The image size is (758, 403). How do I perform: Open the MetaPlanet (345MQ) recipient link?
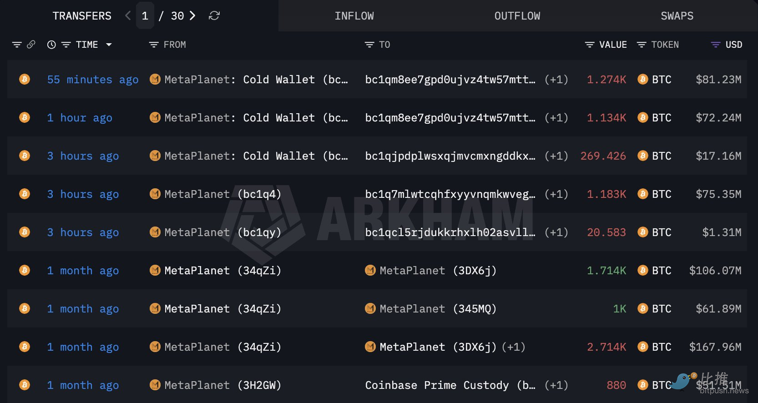click(438, 309)
